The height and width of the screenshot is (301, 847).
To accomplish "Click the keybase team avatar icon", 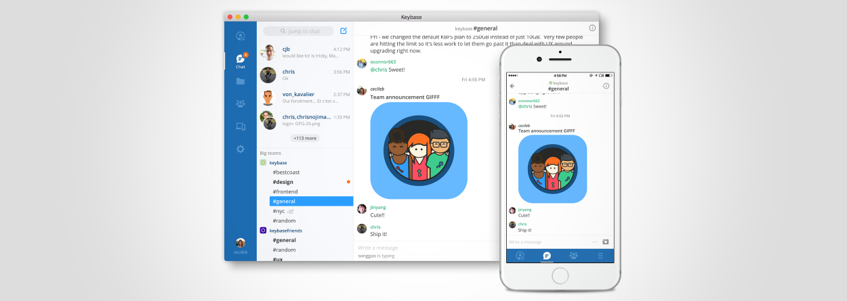I will click(x=263, y=163).
